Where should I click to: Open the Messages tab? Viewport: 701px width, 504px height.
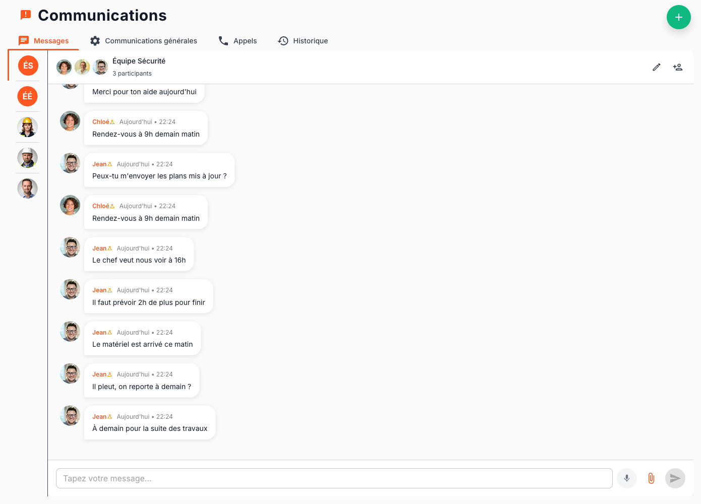(44, 41)
